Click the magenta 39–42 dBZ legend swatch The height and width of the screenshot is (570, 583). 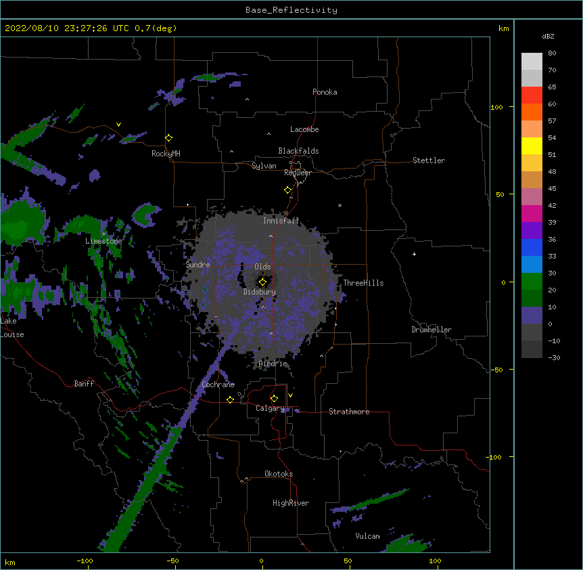(x=532, y=213)
